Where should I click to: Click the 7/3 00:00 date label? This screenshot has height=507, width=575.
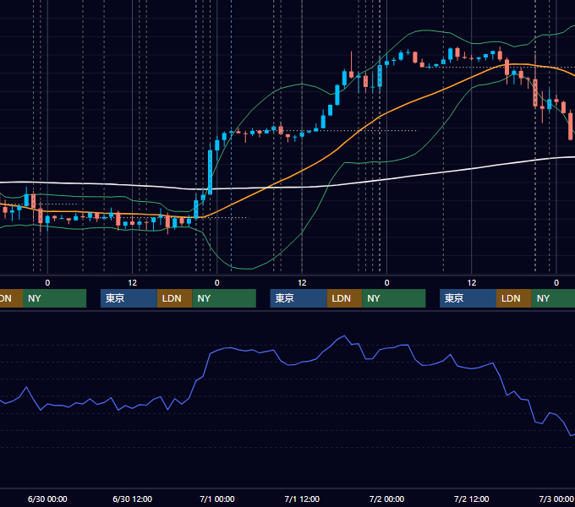pyautogui.click(x=556, y=499)
